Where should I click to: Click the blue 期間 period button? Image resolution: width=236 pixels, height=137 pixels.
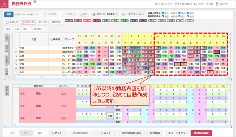click(9, 14)
